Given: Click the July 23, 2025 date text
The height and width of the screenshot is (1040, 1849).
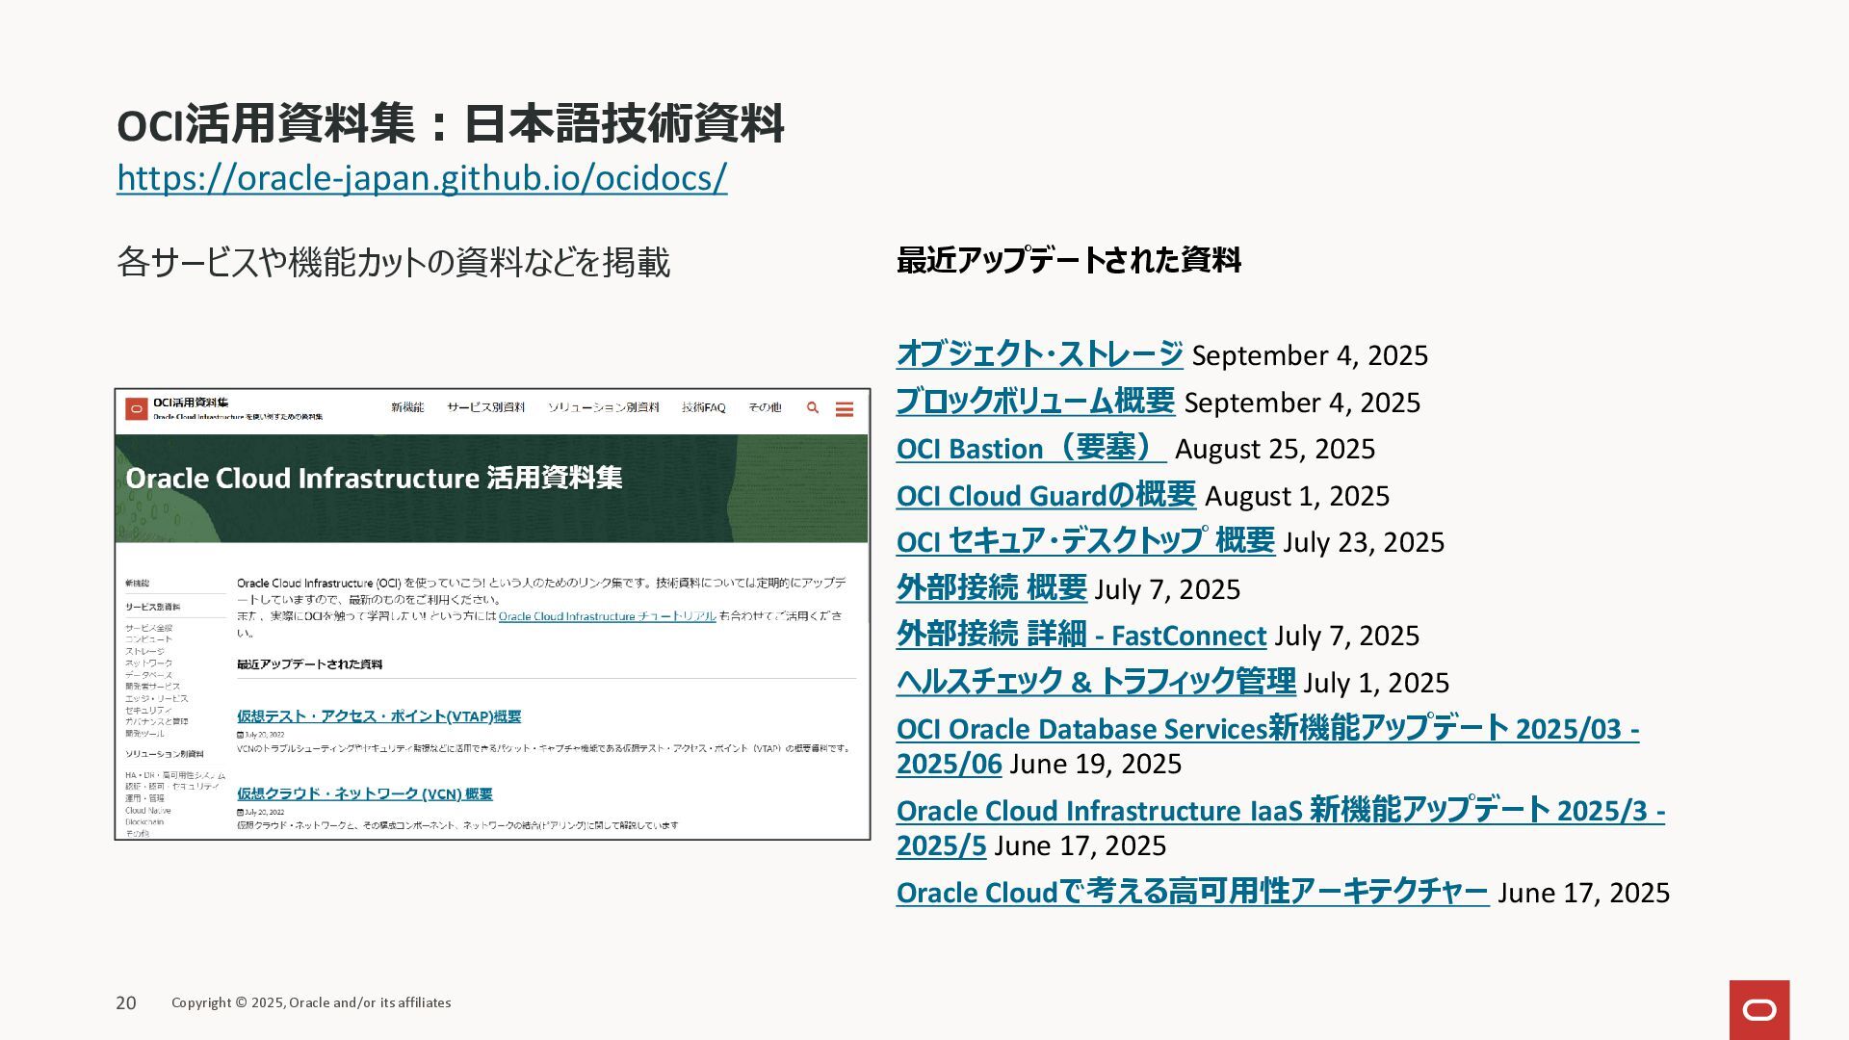Looking at the screenshot, I should click(1364, 542).
